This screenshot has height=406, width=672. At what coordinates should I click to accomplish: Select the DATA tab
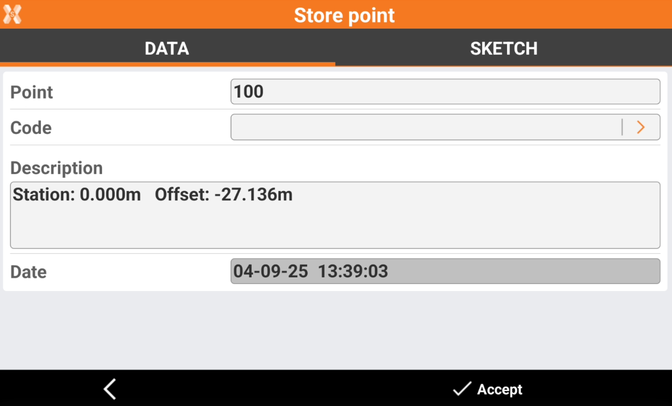[x=167, y=49]
